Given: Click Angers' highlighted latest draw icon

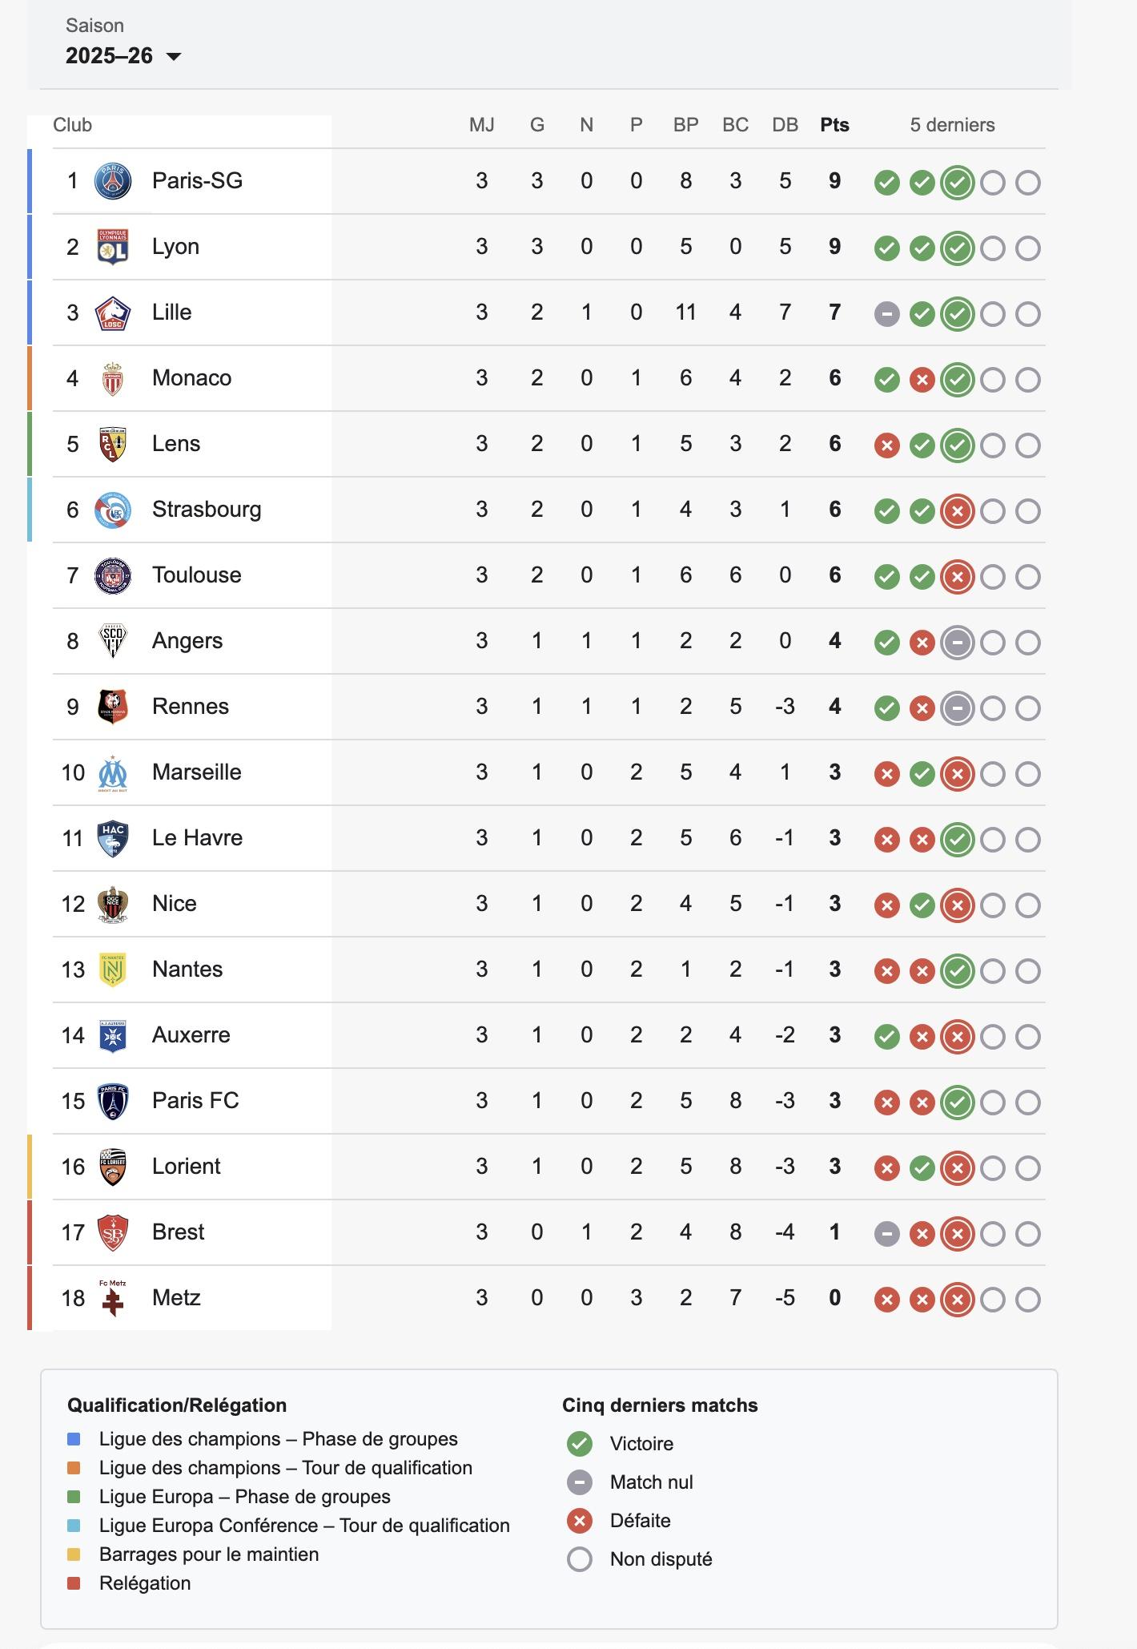Looking at the screenshot, I should 958,643.
